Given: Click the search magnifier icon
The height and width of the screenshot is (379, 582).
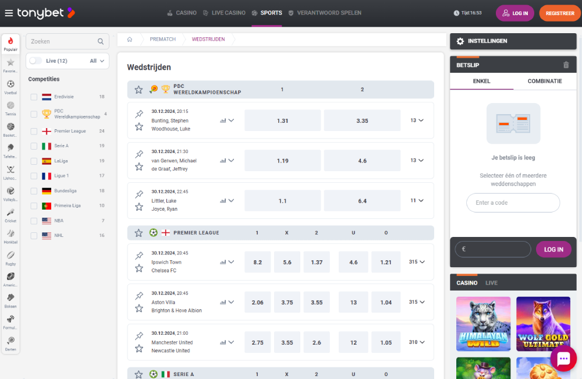Looking at the screenshot, I should pos(101,41).
